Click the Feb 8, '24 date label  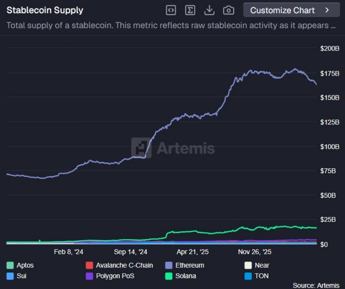pos(68,252)
